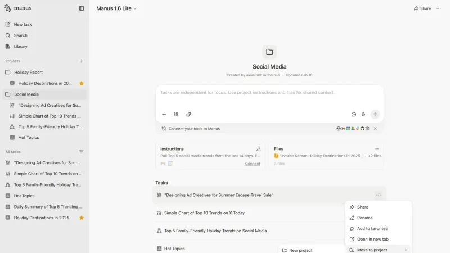Click the microphone voice input icon

pyautogui.click(x=363, y=114)
